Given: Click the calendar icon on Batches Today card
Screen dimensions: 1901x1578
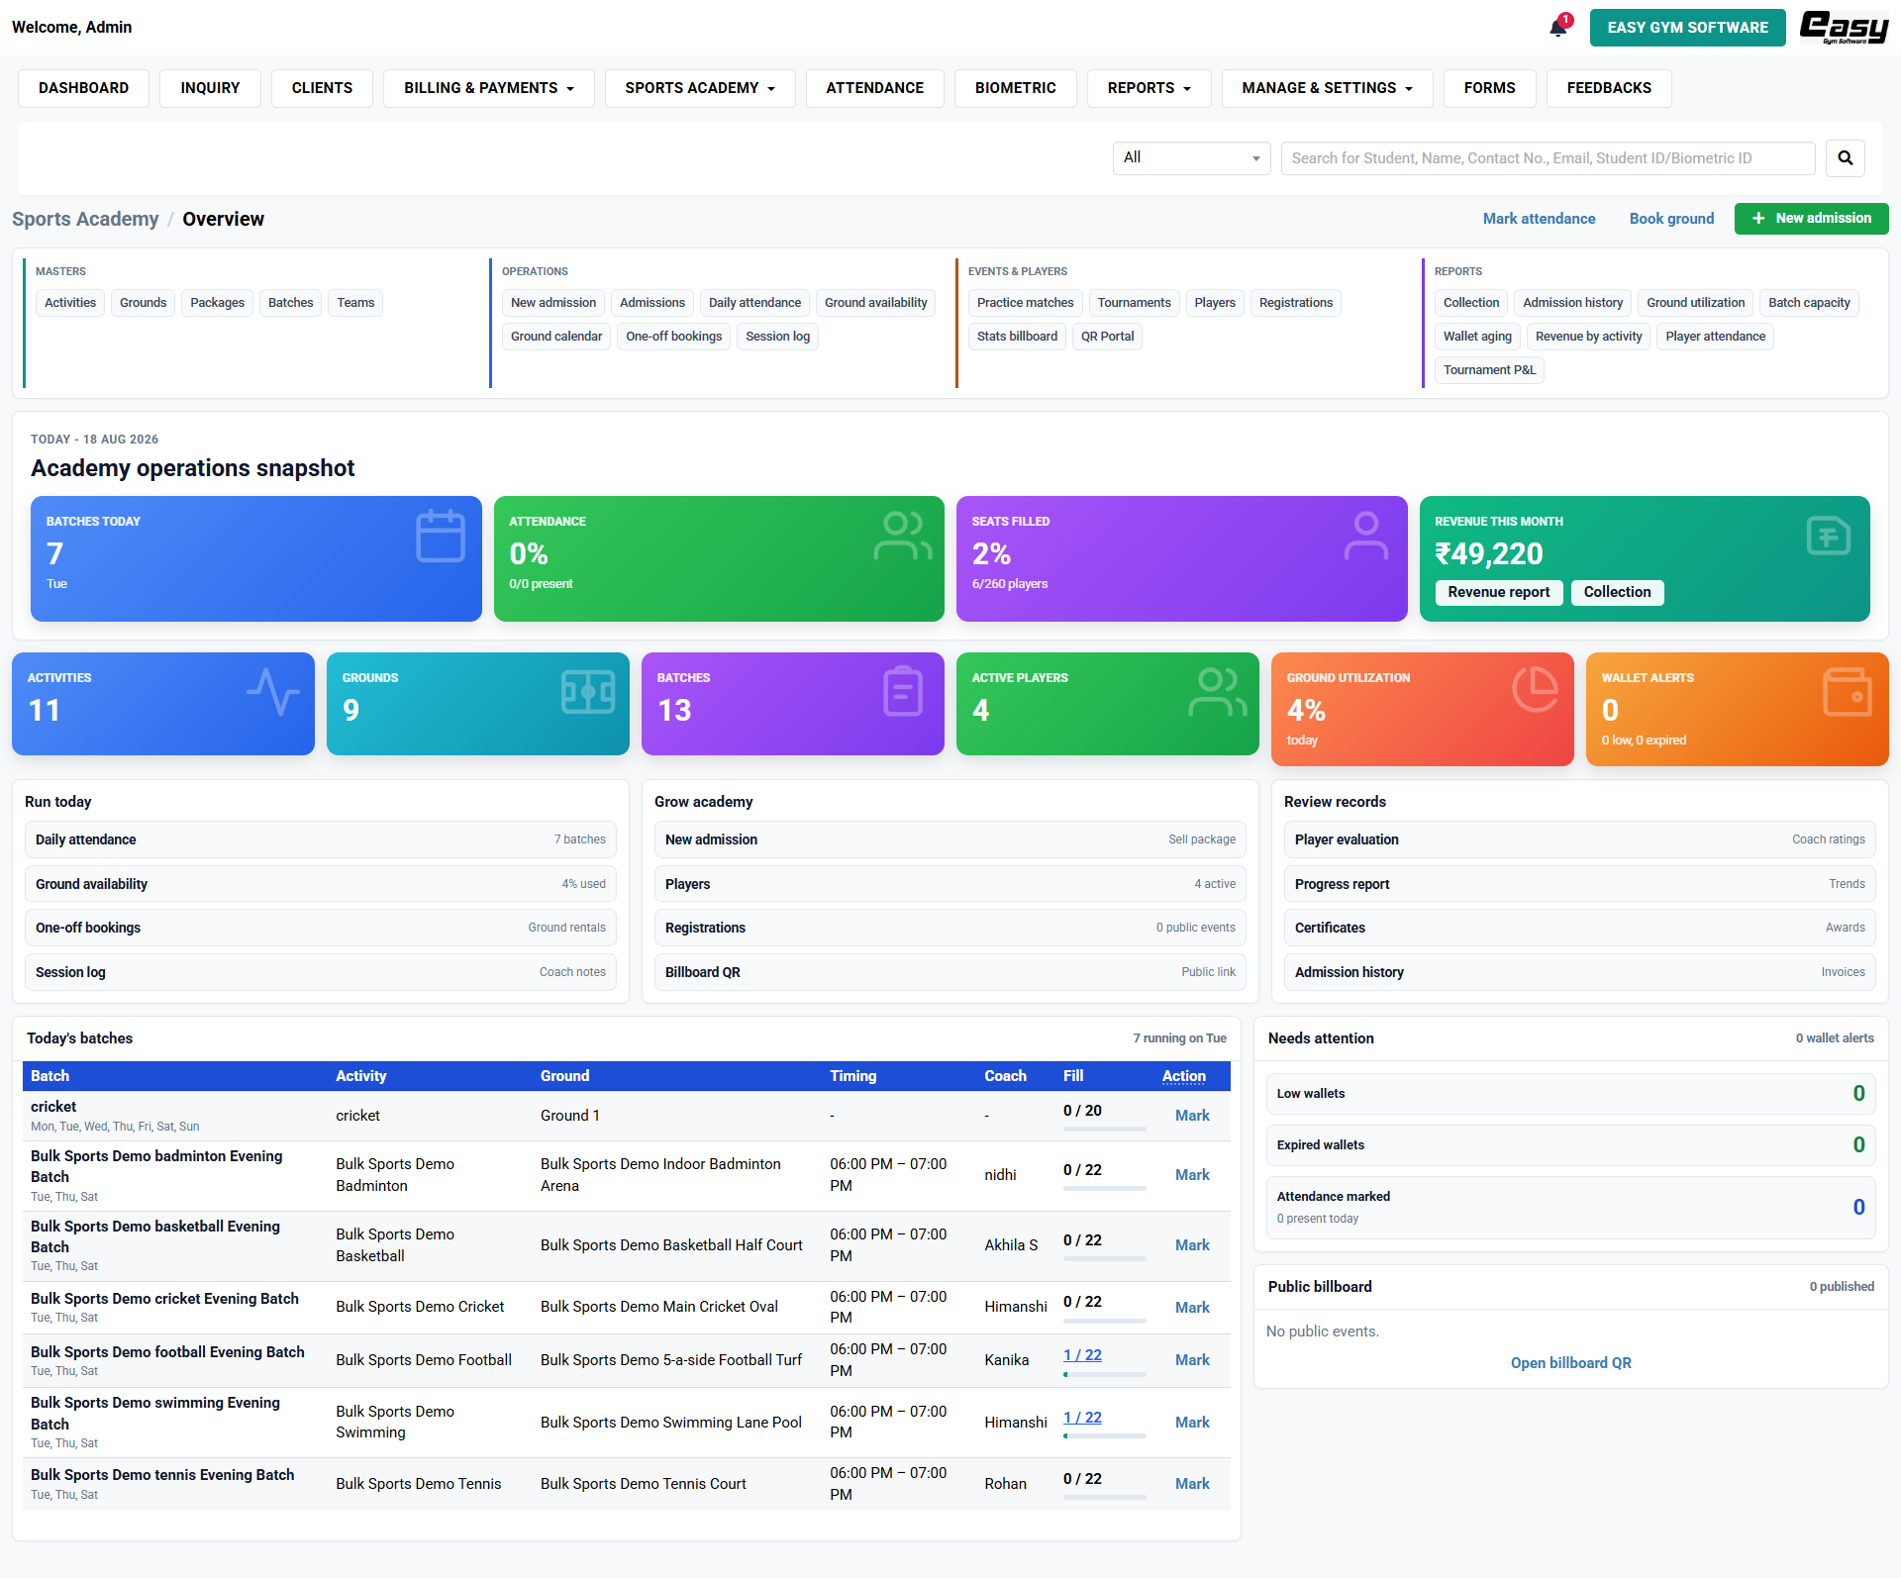Looking at the screenshot, I should point(441,536).
